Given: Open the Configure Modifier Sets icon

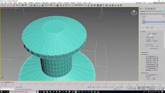Looking at the screenshot, I should coord(152,28).
